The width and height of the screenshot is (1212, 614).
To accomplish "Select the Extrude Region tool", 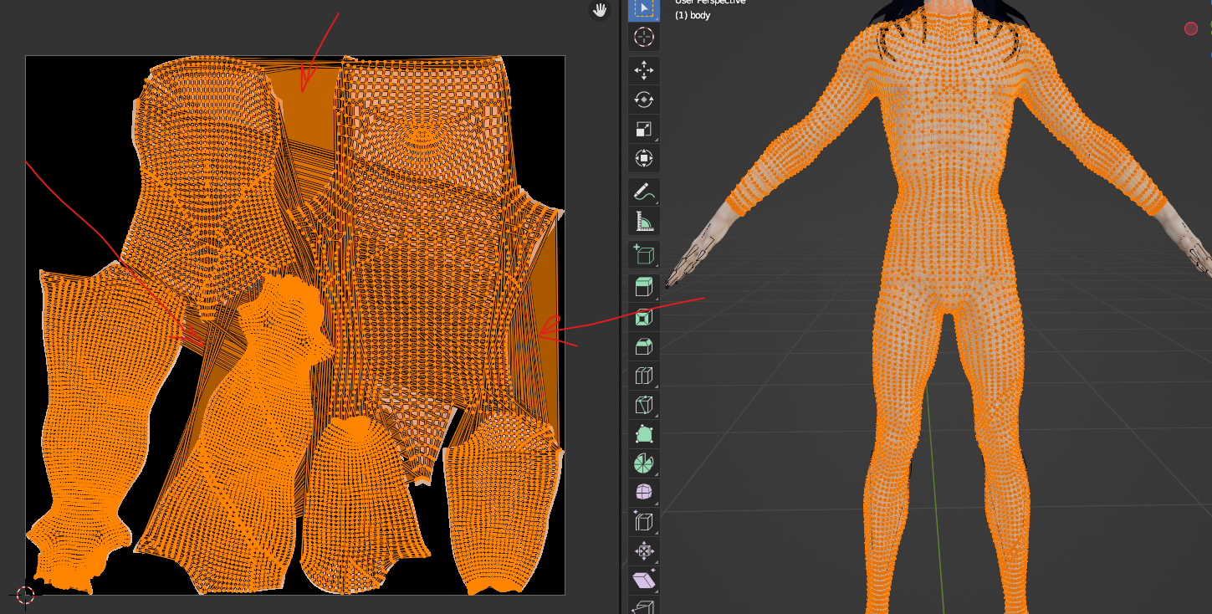I will [x=643, y=286].
